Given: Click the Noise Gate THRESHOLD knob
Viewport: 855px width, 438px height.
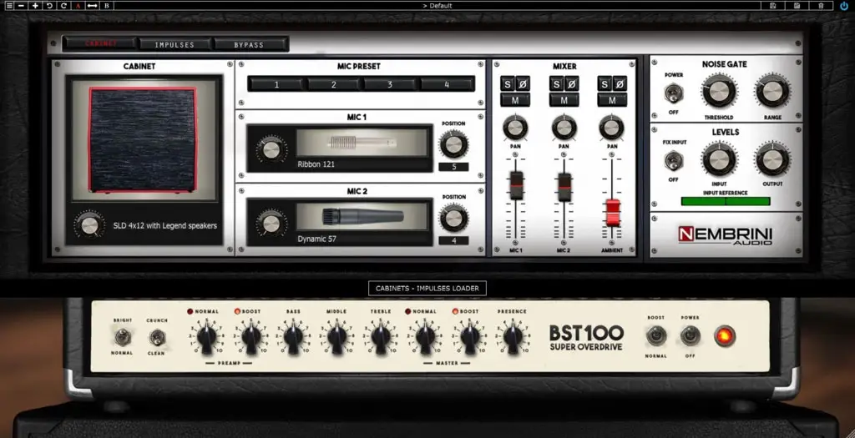Looking at the screenshot, I should click(x=719, y=91).
